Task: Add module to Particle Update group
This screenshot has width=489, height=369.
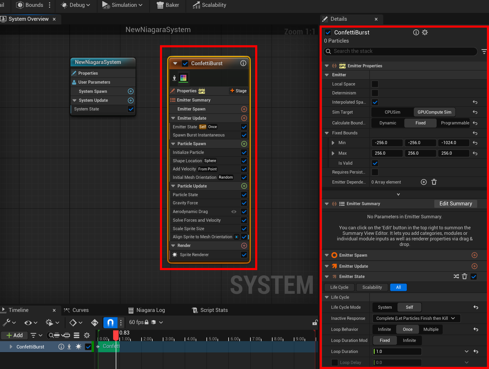Action: [244, 186]
